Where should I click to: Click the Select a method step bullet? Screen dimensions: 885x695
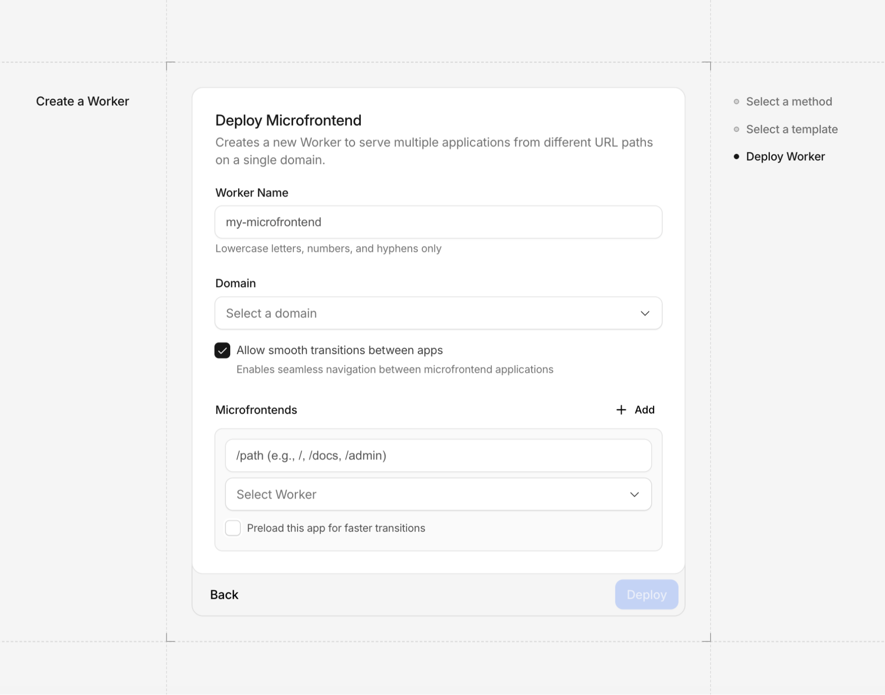click(x=736, y=101)
